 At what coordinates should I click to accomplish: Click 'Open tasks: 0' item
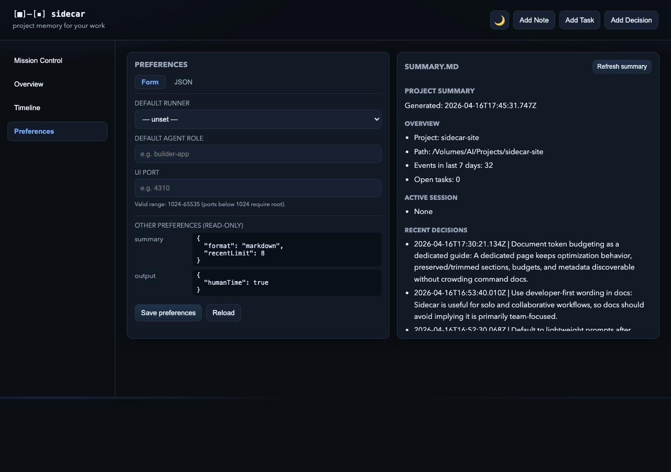(x=437, y=180)
